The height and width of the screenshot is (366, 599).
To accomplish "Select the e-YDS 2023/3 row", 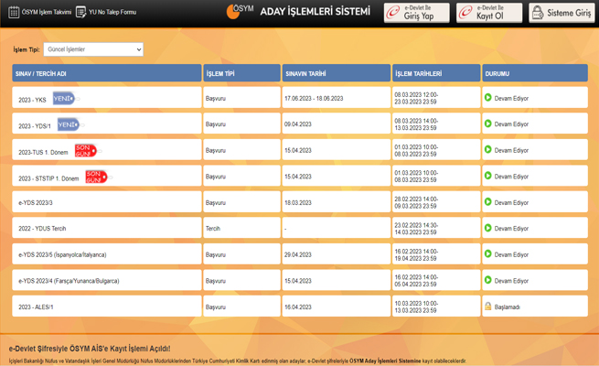I will click(x=300, y=202).
